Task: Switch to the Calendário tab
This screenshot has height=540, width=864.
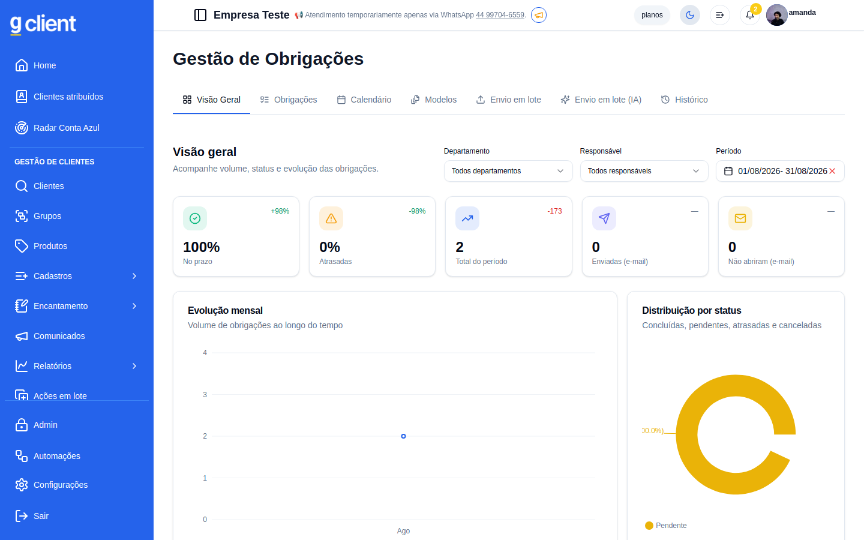Action: tap(364, 100)
